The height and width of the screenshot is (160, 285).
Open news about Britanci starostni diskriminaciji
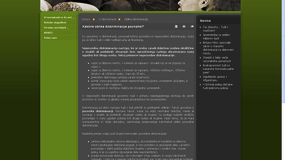(218, 48)
